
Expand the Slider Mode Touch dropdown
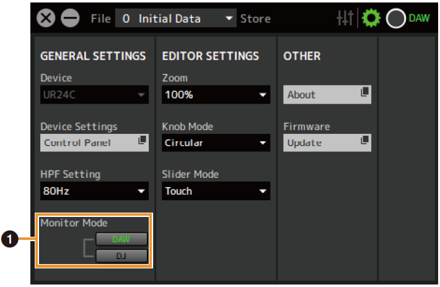263,191
